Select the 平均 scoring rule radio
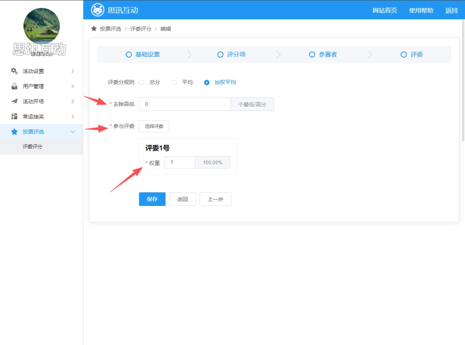The image size is (465, 345). (x=174, y=82)
